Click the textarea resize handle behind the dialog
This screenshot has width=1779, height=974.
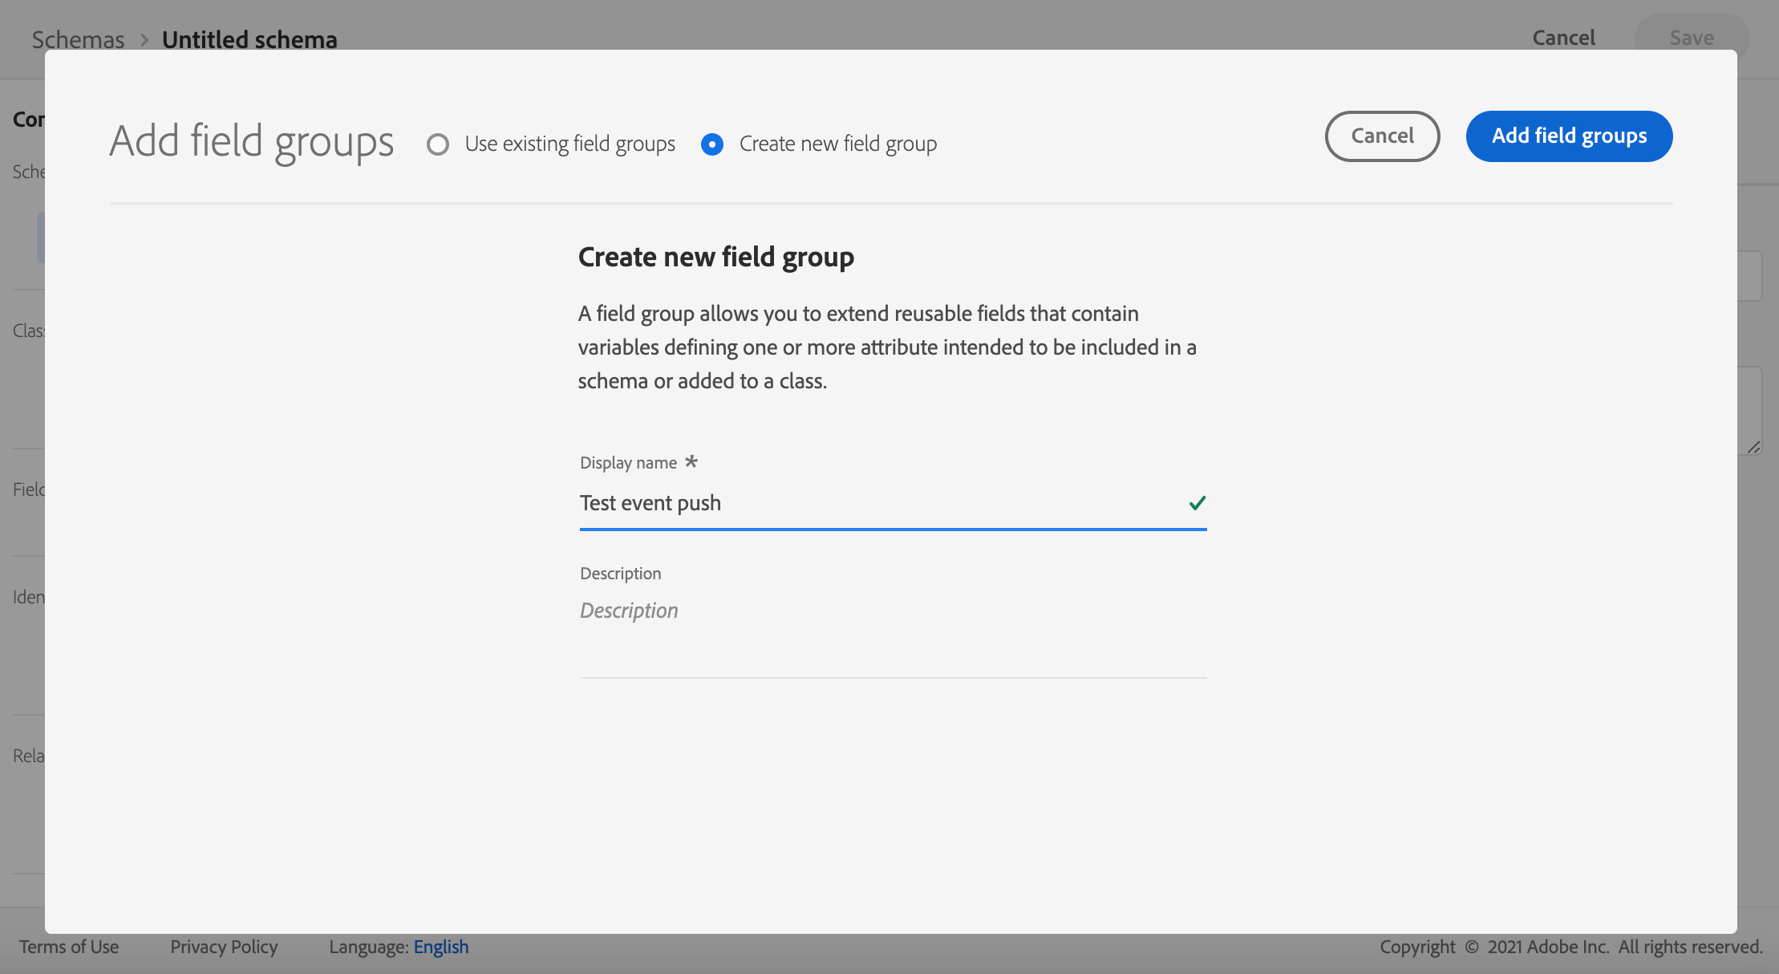[1753, 448]
